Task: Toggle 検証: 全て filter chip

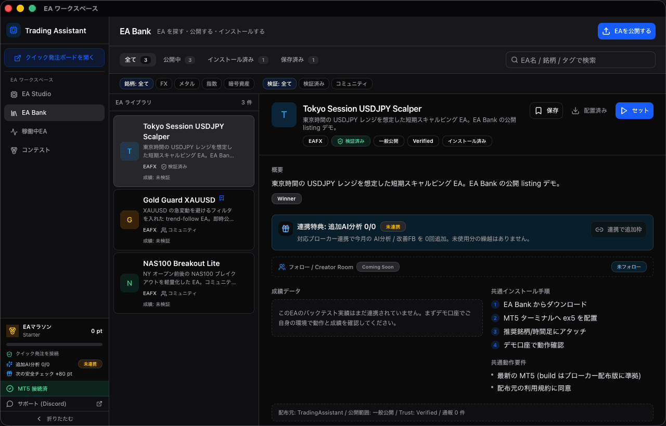Action: coord(279,84)
